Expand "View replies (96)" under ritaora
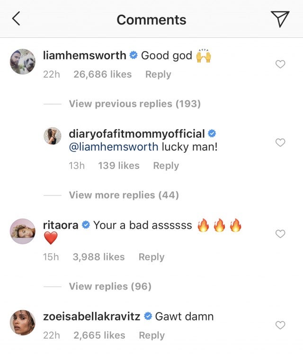 point(110,286)
